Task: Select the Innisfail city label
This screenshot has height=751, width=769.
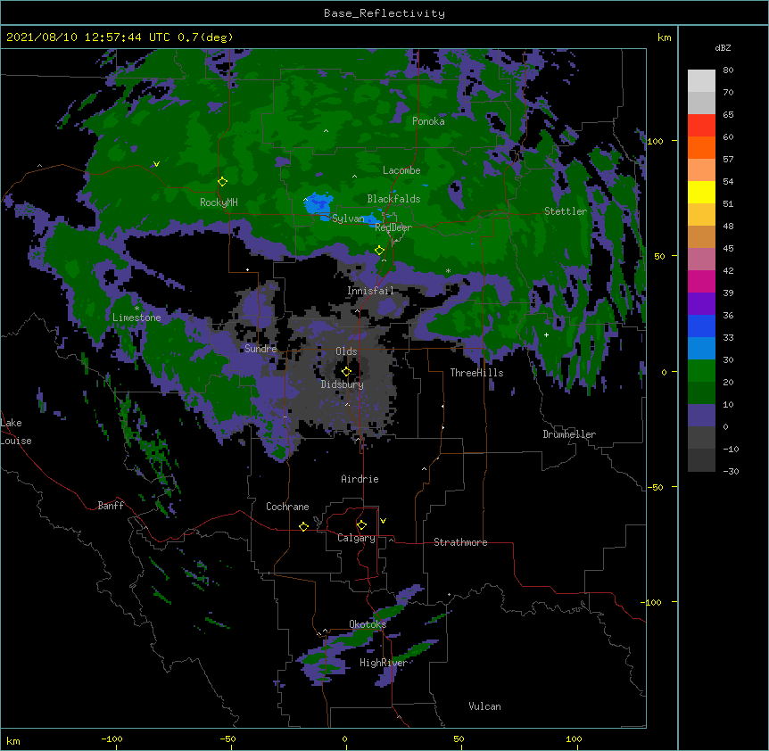Action: pyautogui.click(x=370, y=291)
